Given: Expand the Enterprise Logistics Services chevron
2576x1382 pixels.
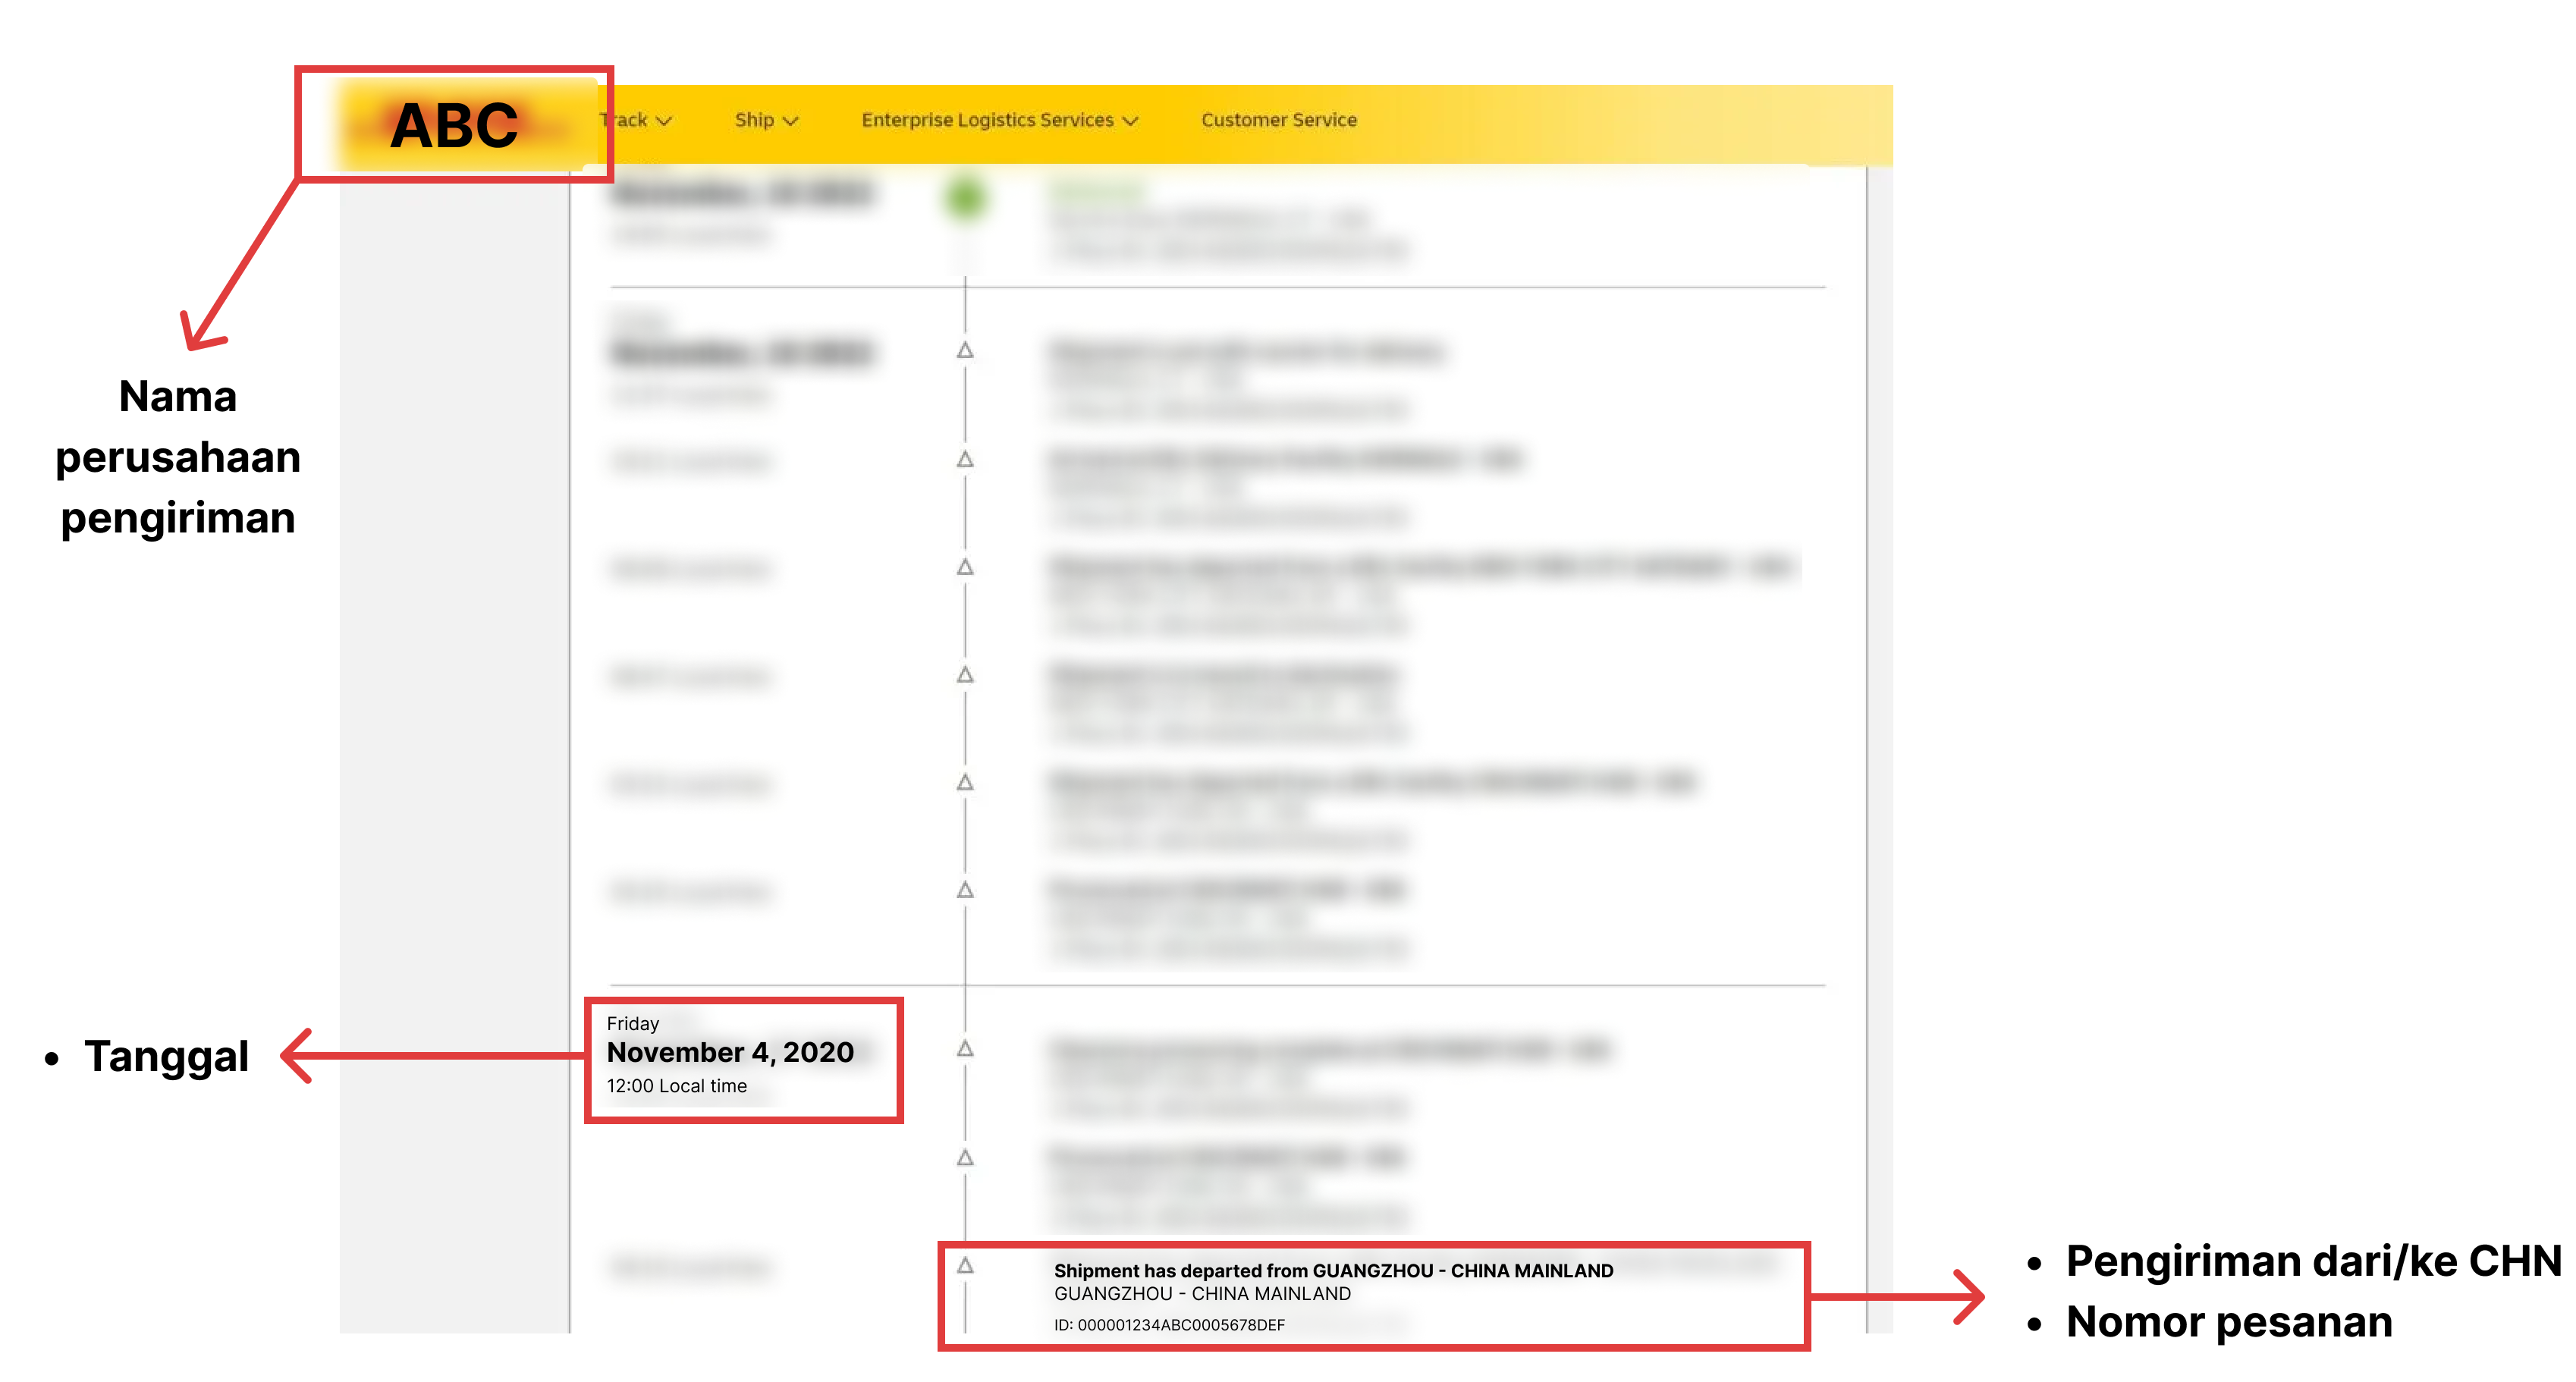Looking at the screenshot, I should tap(1131, 121).
